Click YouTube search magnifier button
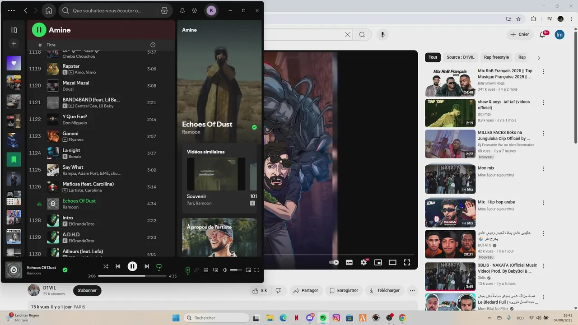The image size is (578, 325). 362,35
